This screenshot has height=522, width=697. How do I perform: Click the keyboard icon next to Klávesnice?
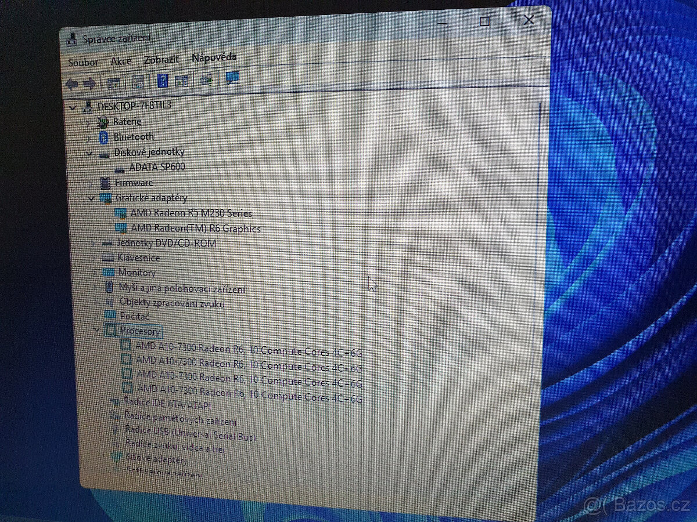[x=107, y=258]
